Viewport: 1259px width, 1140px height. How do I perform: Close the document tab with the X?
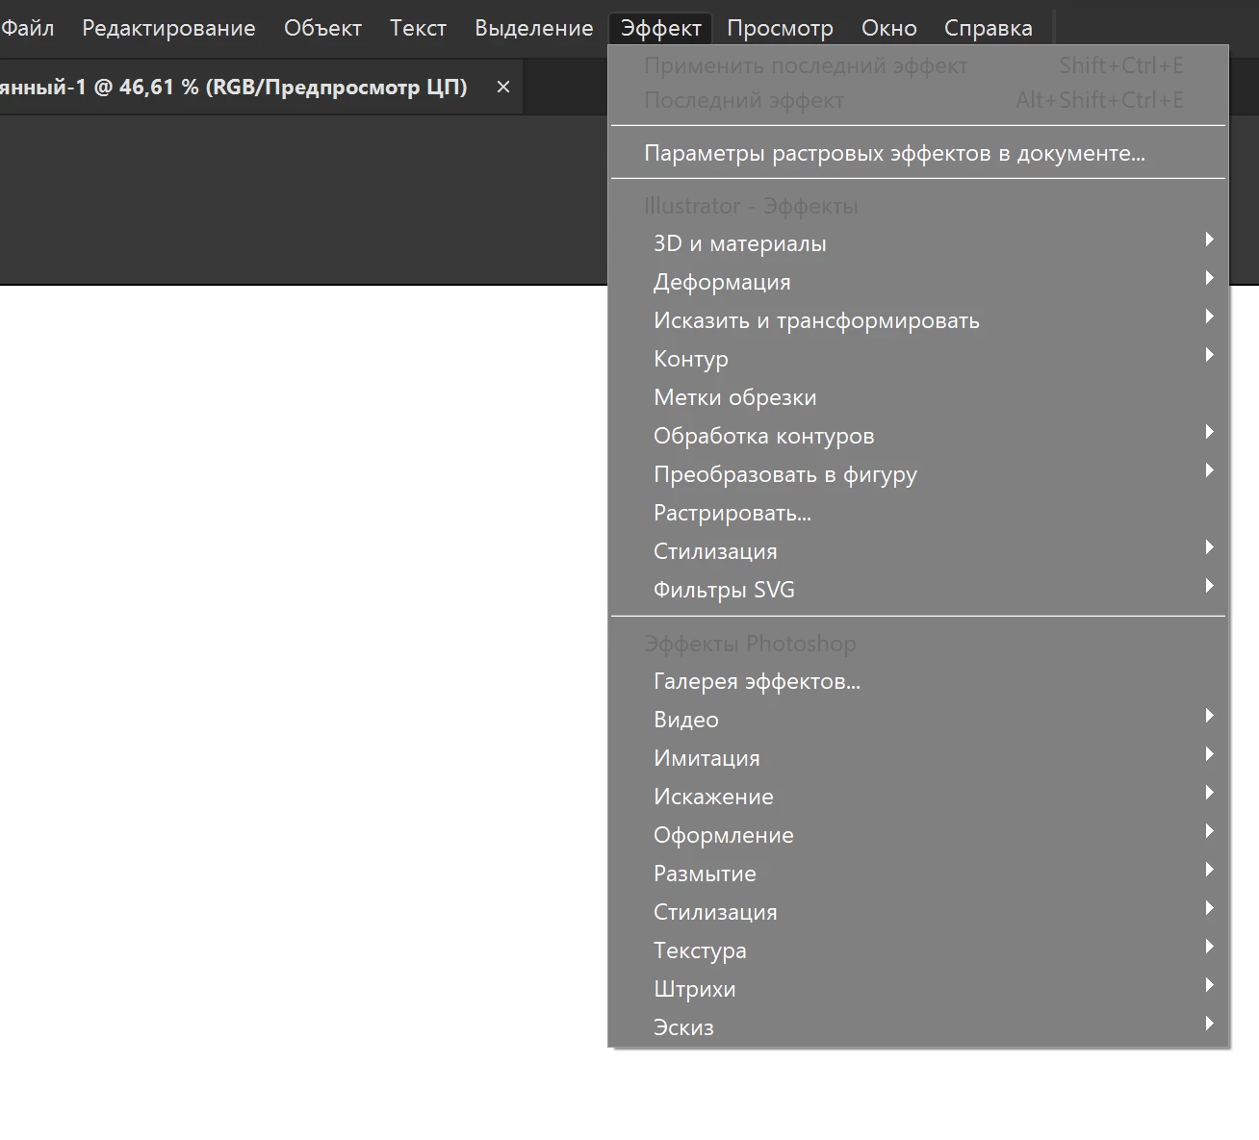coord(502,87)
